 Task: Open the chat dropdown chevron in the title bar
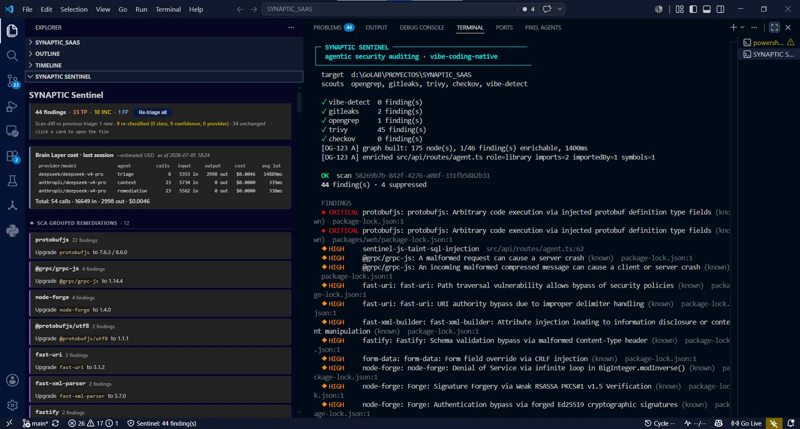click(x=560, y=9)
